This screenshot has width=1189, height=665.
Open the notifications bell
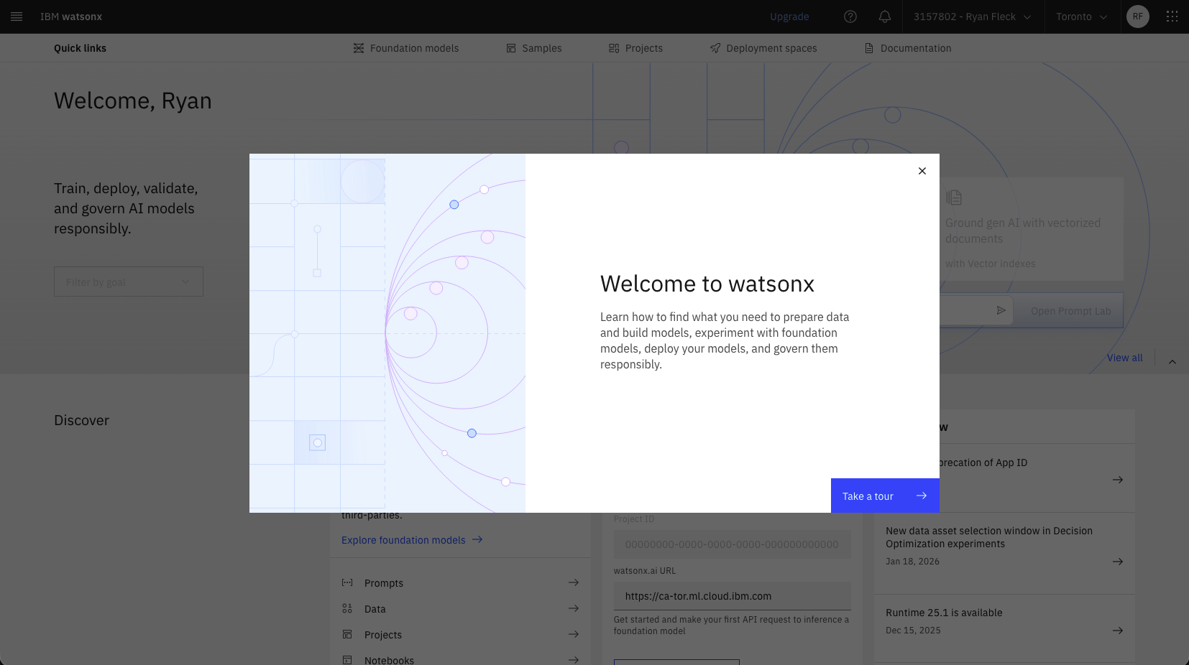[885, 17]
